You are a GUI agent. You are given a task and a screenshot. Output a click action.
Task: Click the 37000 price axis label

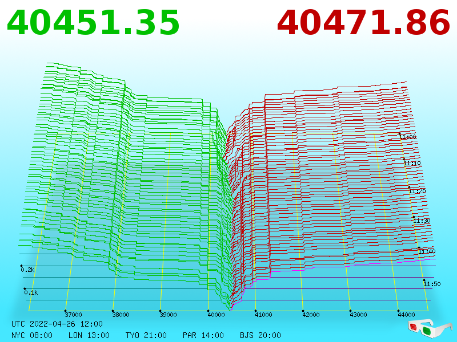(73, 315)
